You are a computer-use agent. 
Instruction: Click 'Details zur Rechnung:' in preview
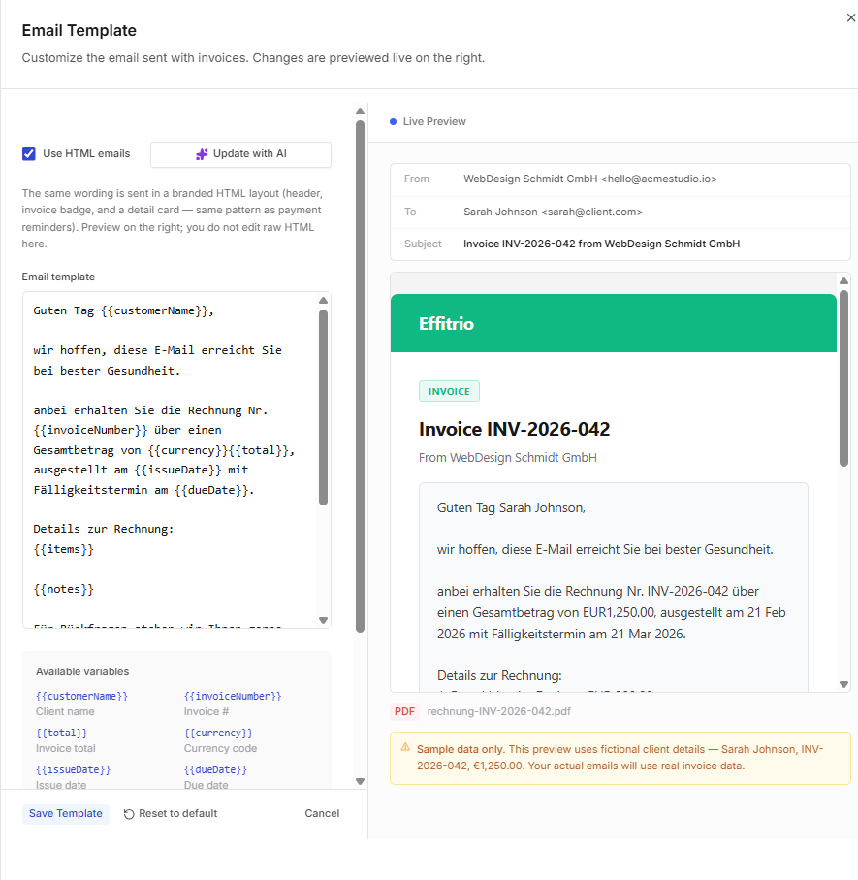[x=499, y=675]
